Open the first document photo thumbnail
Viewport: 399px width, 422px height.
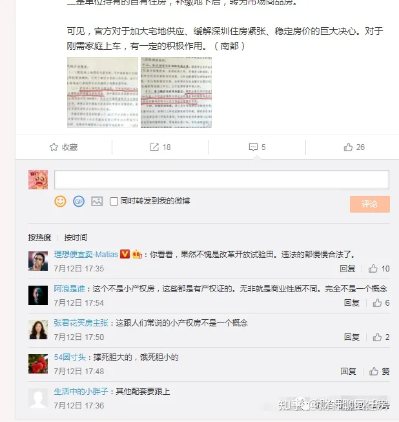pyautogui.click(x=103, y=92)
